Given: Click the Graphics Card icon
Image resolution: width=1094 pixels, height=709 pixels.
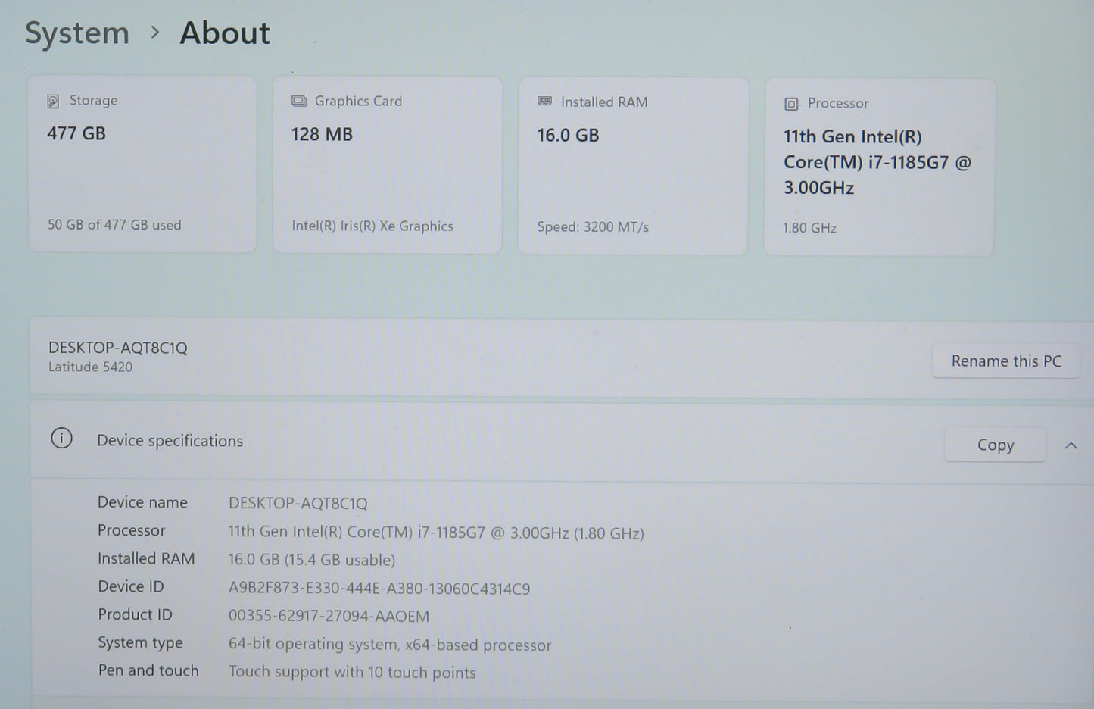Looking at the screenshot, I should [x=299, y=101].
